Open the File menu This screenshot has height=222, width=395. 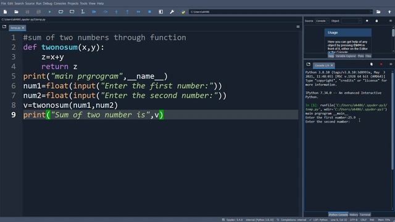click(3, 4)
